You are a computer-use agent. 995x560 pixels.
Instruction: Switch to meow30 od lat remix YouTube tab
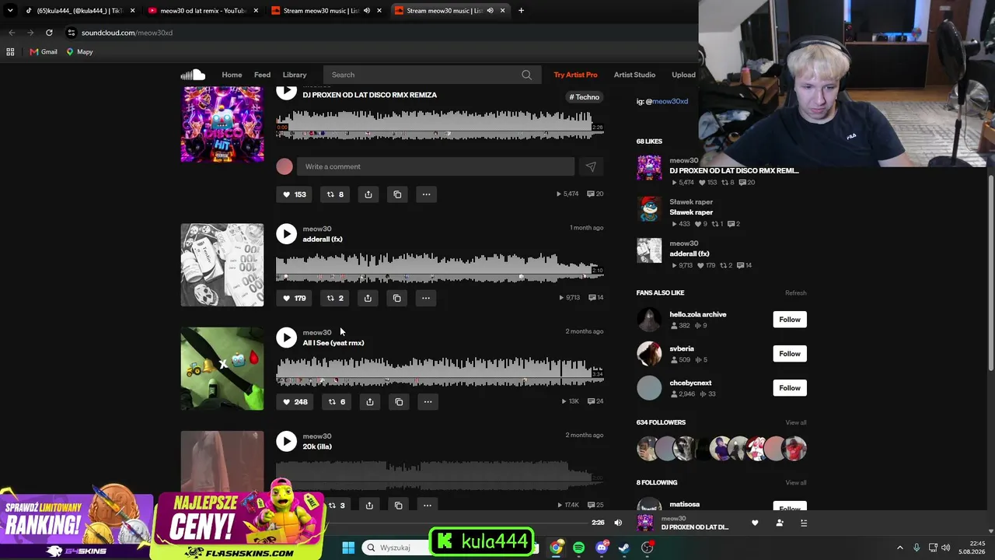tap(202, 11)
